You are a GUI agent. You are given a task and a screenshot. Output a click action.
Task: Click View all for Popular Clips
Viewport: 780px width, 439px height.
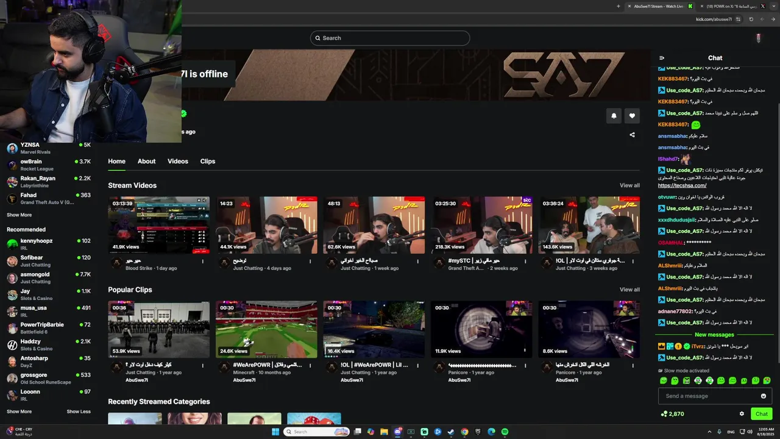(629, 290)
